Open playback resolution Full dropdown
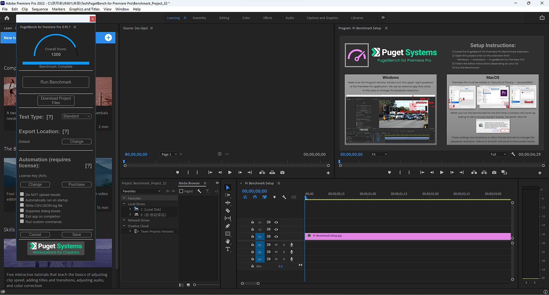 (x=498, y=154)
